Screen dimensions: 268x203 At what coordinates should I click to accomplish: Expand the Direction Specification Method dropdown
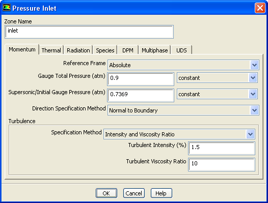click(183, 110)
